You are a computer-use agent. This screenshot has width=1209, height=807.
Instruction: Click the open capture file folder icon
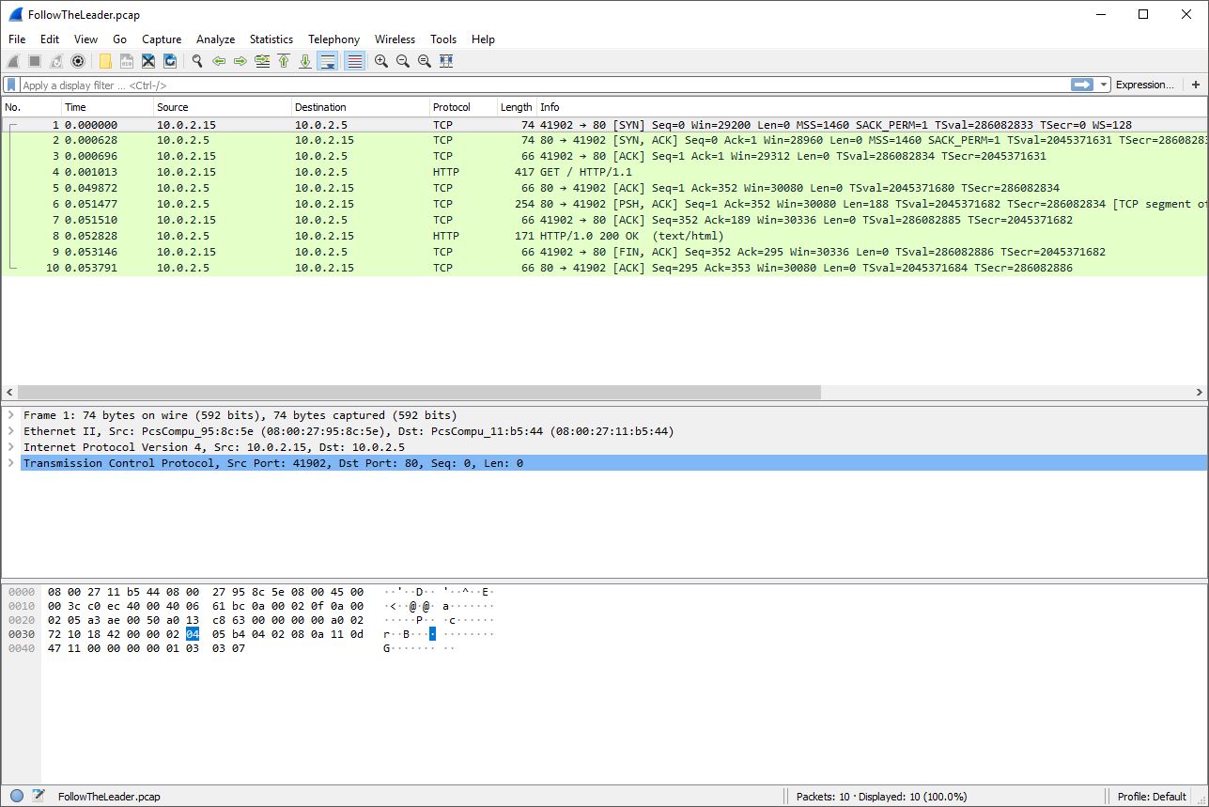(105, 61)
